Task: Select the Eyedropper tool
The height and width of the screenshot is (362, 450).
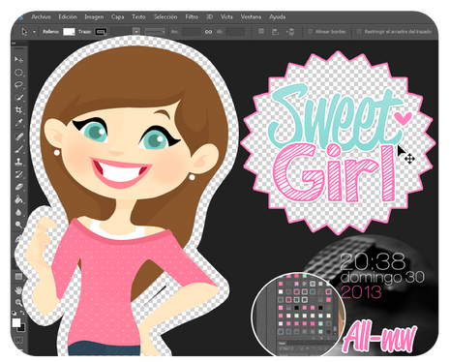Action: coord(18,123)
